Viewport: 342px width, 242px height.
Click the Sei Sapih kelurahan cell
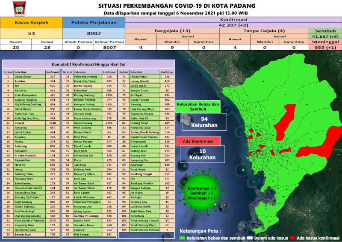(x=144, y=96)
